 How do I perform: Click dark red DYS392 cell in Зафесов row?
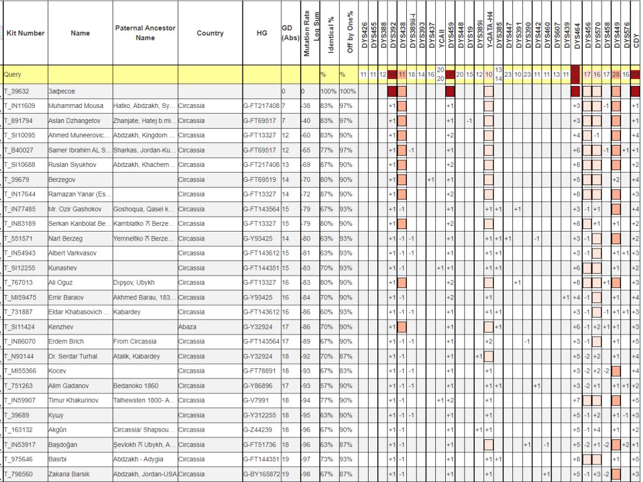(392, 91)
